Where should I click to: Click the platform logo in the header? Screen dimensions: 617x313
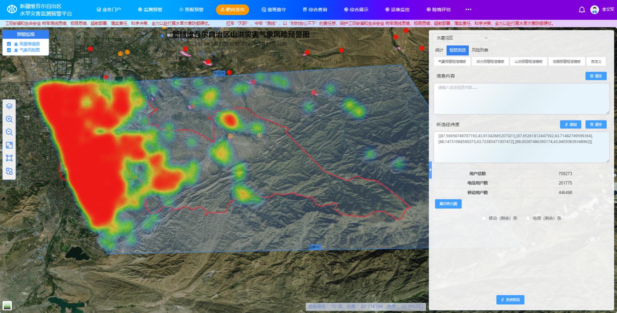click(x=12, y=9)
